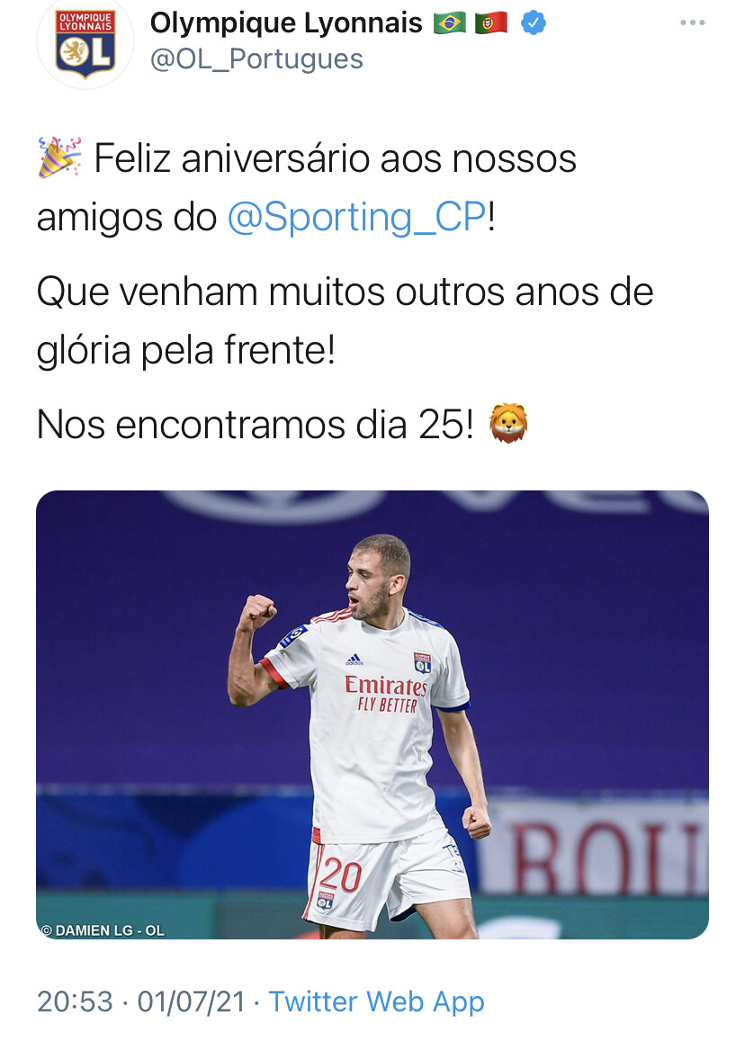Image resolution: width=745 pixels, height=1042 pixels.
Task: Open the @Sporting_CP mention
Action: coord(357,217)
